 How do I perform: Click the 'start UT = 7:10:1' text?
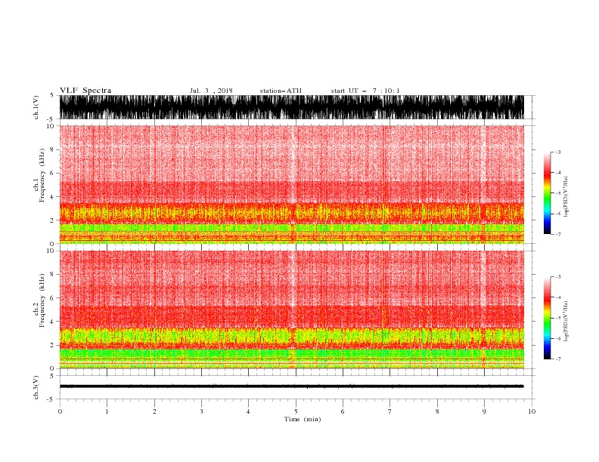(x=365, y=91)
